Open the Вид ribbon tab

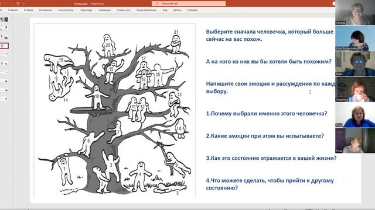[x=165, y=10]
